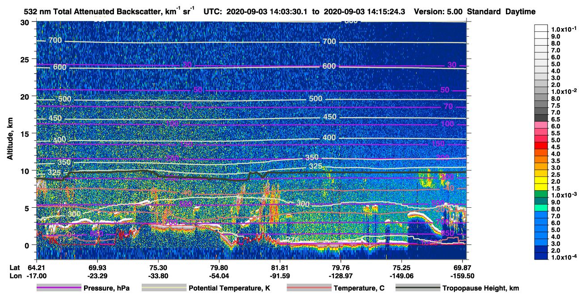581x298 pixels.
Task: Click the latitude value 64.21
Action: click(x=37, y=267)
